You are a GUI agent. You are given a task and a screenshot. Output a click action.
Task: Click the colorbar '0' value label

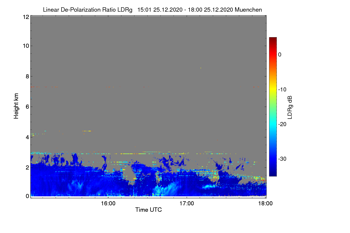click(280, 54)
